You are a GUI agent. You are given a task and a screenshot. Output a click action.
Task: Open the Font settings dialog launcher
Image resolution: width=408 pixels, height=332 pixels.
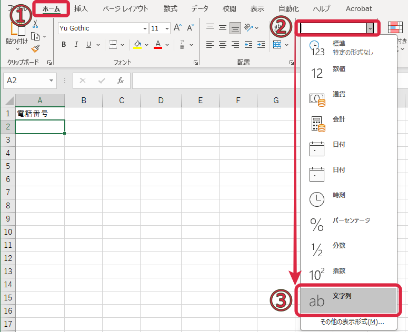196,63
